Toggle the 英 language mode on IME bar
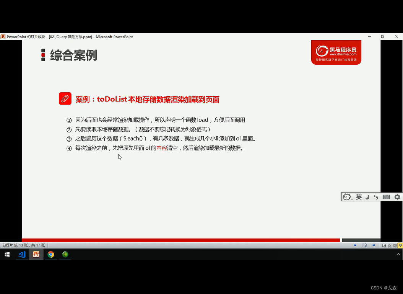403x294 pixels. (x=359, y=197)
